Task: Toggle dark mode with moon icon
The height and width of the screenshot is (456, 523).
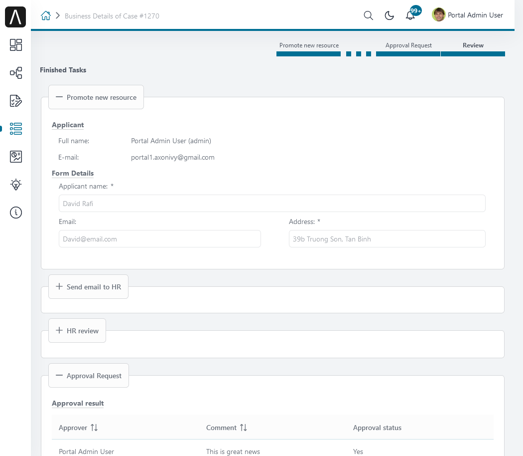Action: coord(389,15)
